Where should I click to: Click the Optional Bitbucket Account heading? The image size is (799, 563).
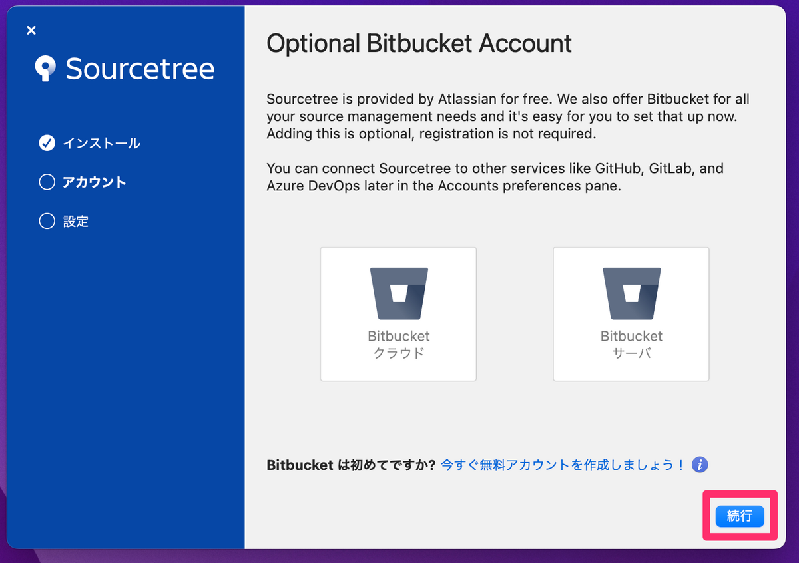point(419,43)
